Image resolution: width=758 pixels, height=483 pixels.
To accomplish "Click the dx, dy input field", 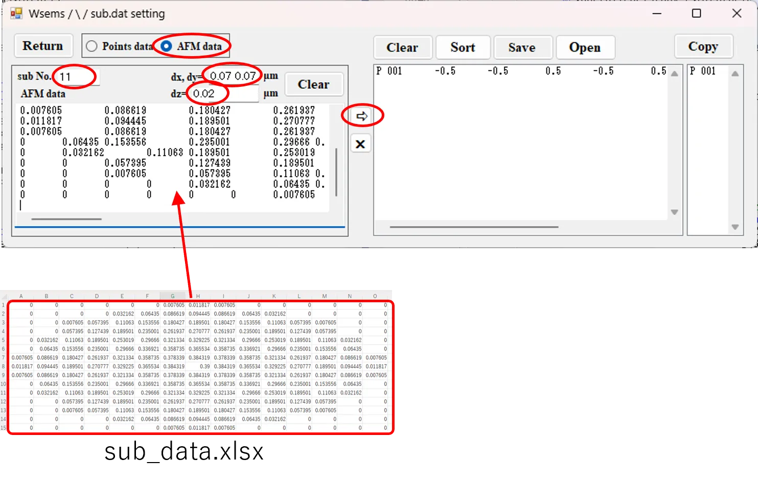I will (x=233, y=76).
